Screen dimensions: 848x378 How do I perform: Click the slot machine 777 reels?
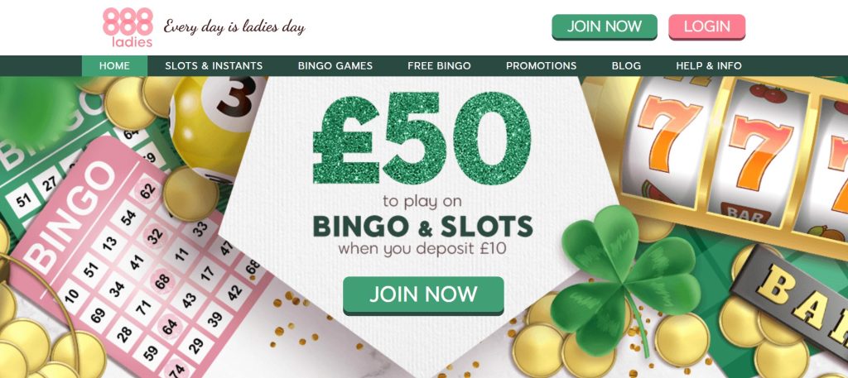[x=735, y=156]
